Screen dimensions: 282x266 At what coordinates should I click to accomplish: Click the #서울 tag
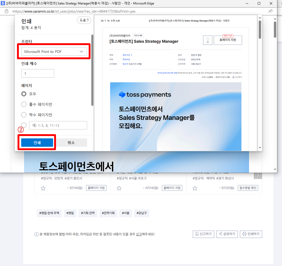click(x=126, y=213)
